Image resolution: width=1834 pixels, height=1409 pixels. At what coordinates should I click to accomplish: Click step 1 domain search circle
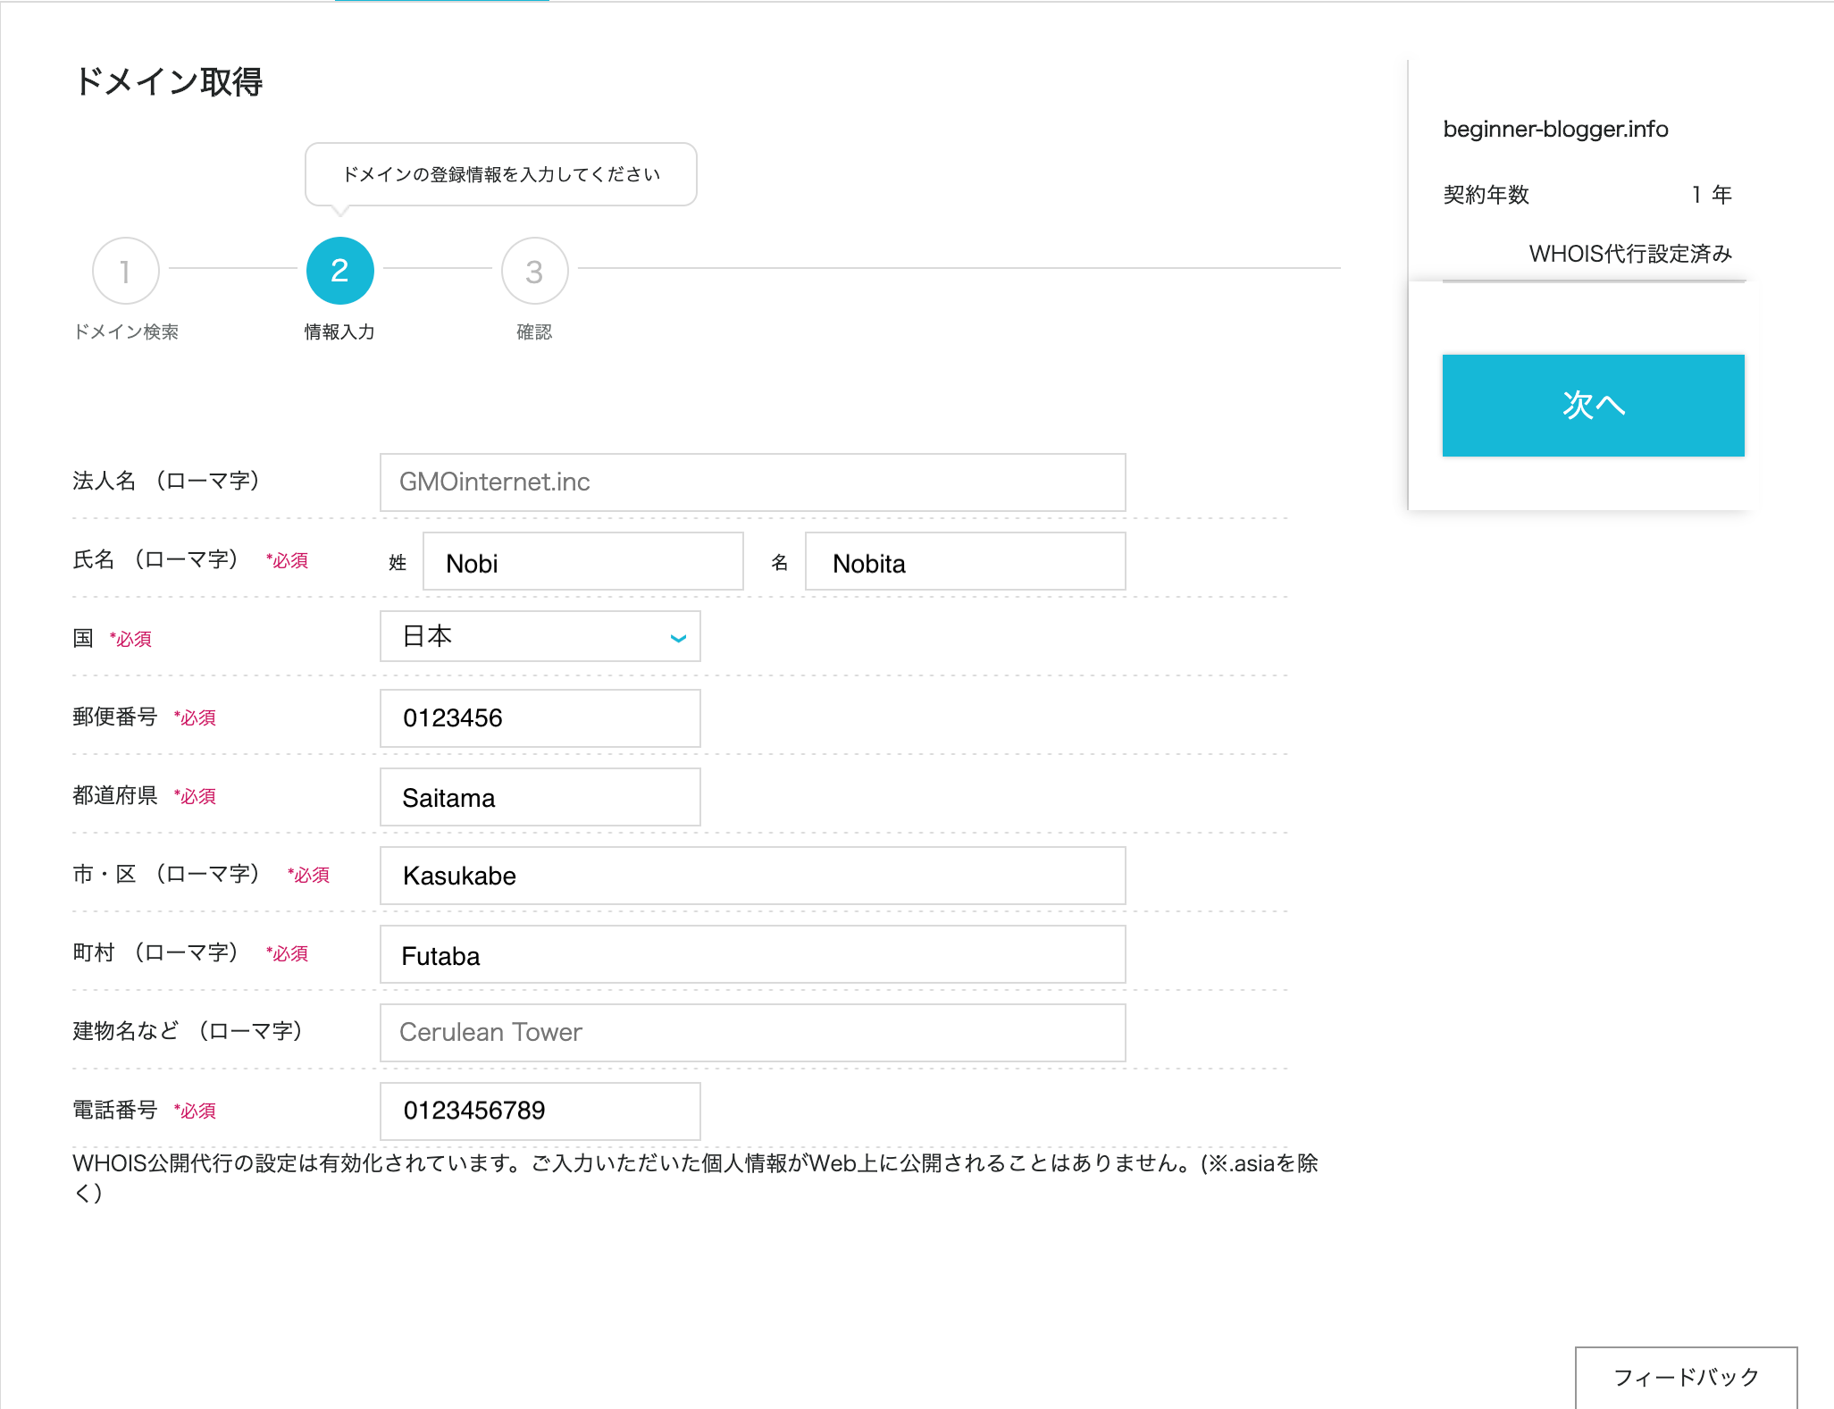(125, 271)
